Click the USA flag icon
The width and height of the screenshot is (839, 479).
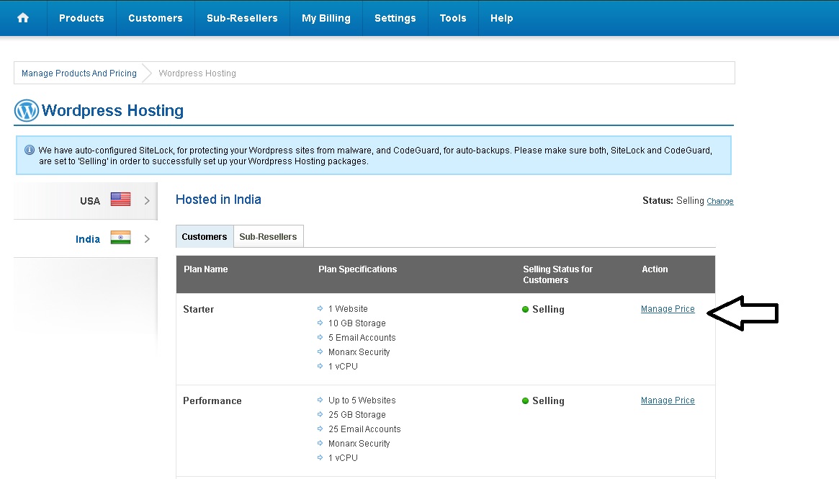click(x=120, y=199)
